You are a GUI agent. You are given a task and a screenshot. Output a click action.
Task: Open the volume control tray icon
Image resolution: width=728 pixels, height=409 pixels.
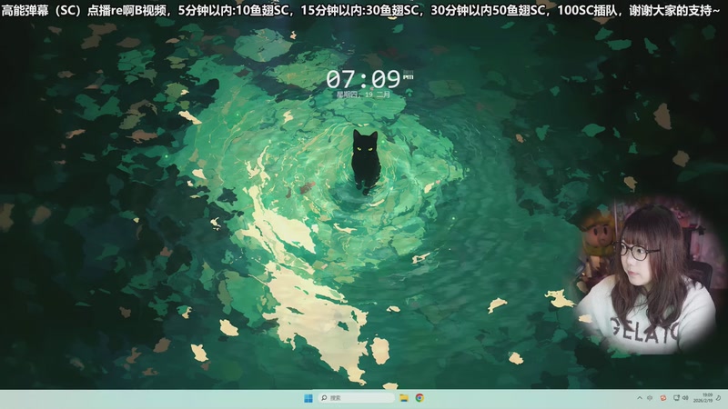coord(685,398)
